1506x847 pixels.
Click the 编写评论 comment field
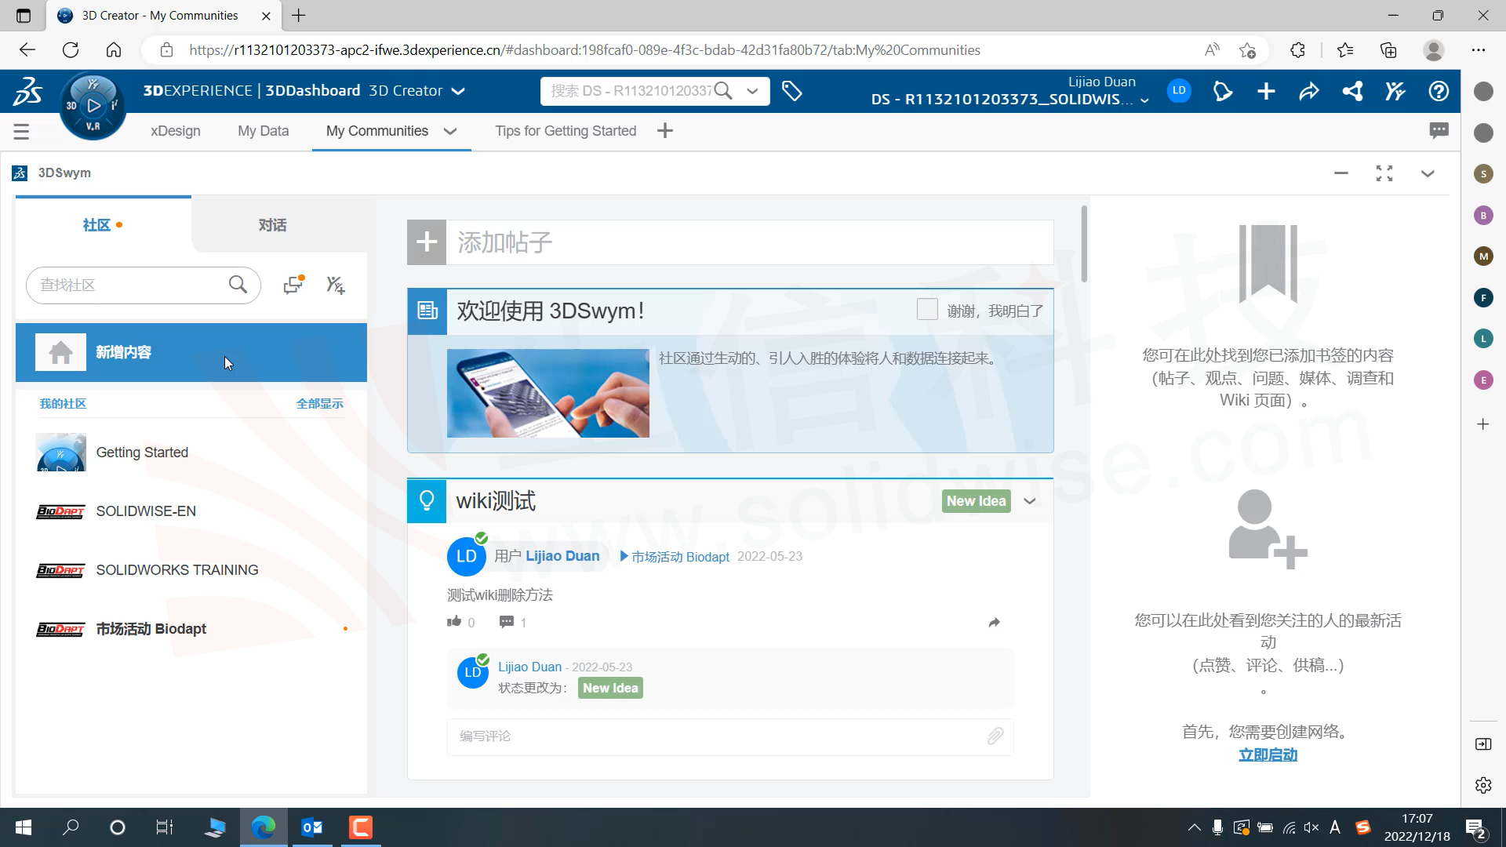pos(730,736)
